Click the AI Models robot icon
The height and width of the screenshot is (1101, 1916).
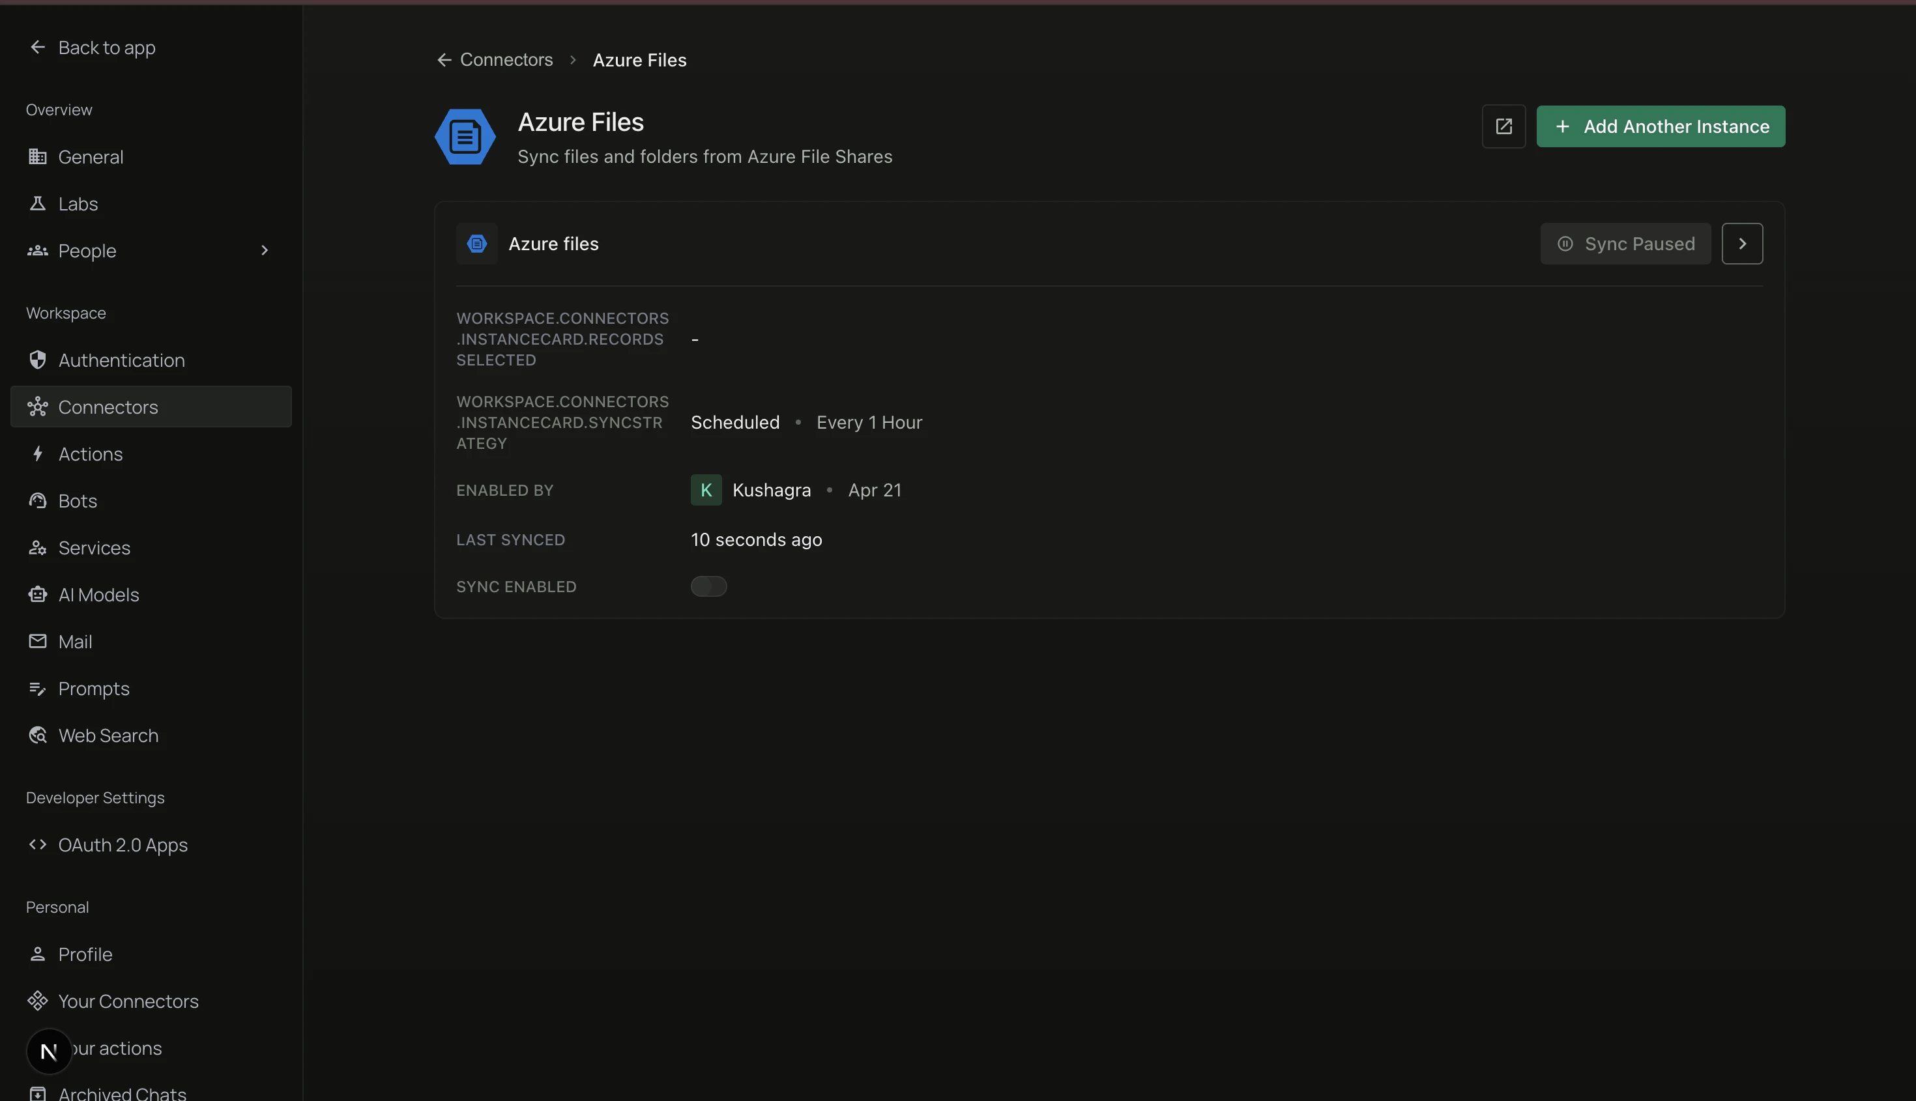pos(38,594)
